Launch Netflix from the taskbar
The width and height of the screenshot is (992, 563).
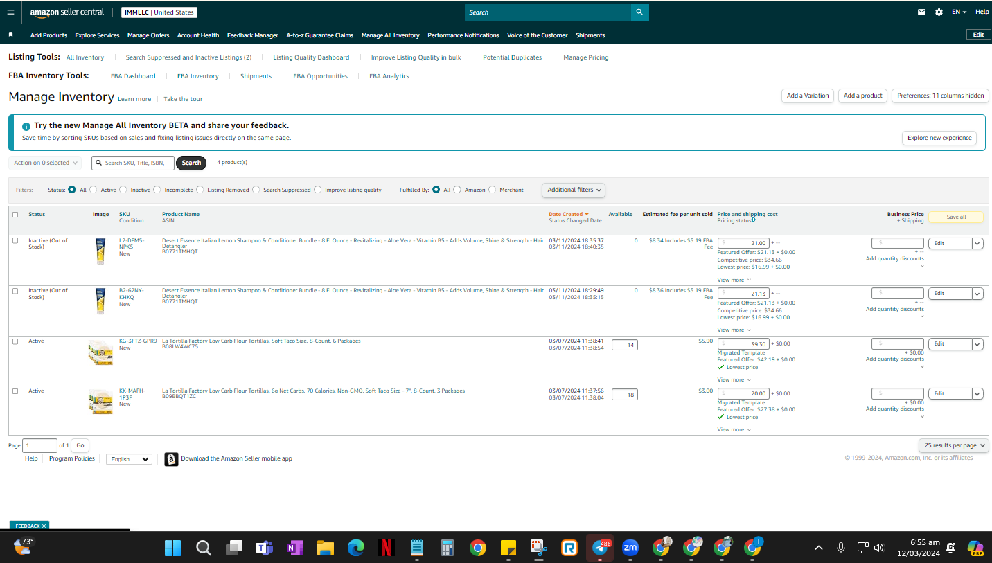386,548
